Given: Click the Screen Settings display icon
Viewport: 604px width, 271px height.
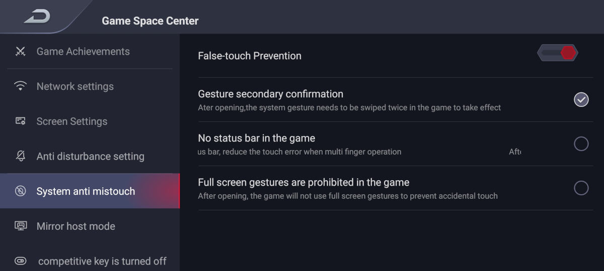Looking at the screenshot, I should (x=20, y=121).
